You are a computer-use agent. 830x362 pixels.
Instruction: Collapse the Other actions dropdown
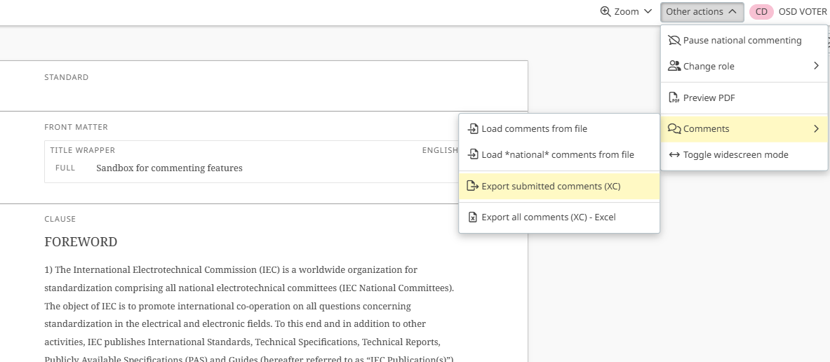tap(702, 12)
